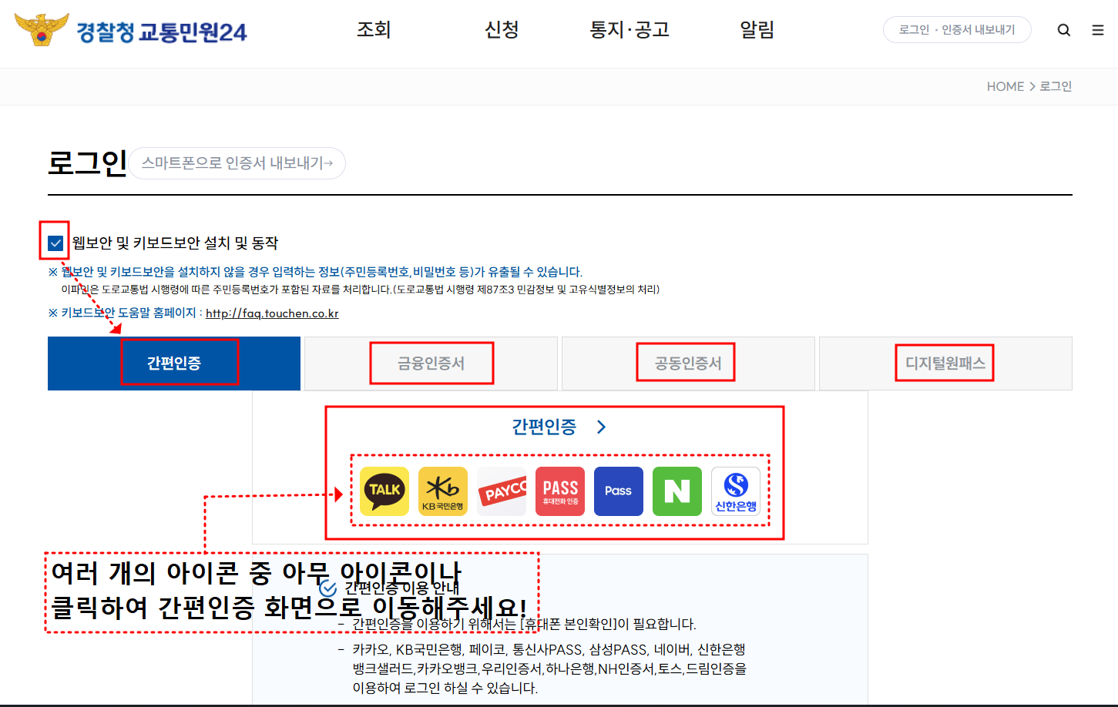Open the 통지·공고 menu
This screenshot has height=707, width=1118.
pos(630,30)
